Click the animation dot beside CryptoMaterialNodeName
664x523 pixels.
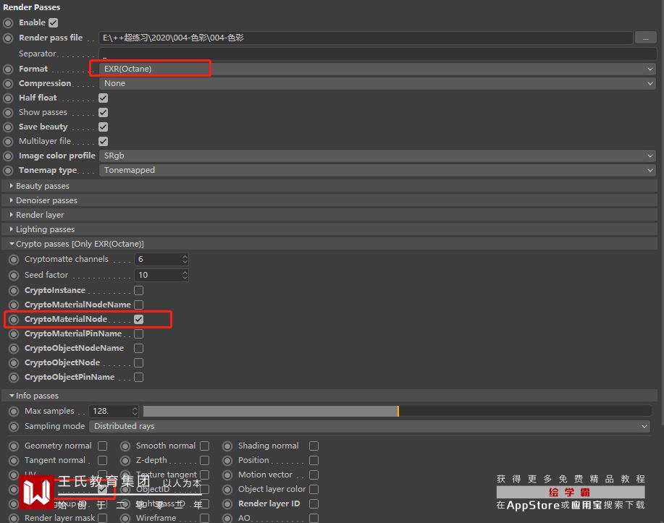click(14, 305)
